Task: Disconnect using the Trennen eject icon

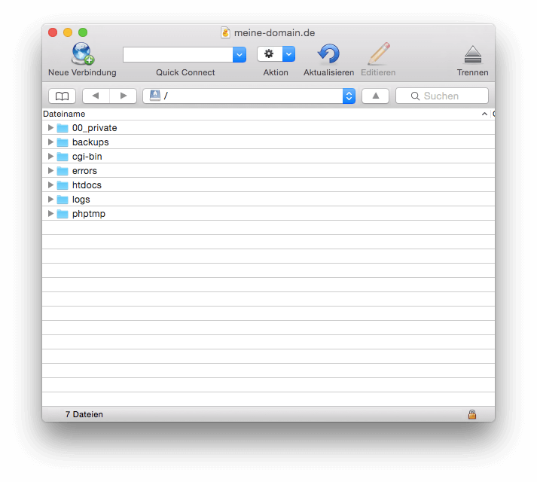Action: pos(473,54)
